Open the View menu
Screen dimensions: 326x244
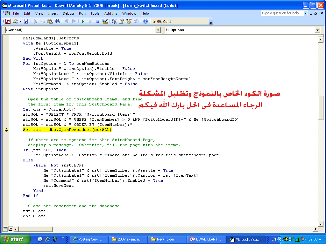[x=39, y=13]
